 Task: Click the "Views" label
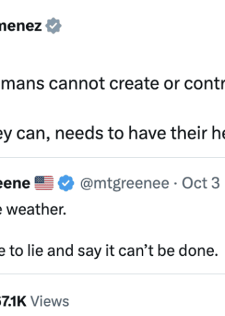click(50, 301)
